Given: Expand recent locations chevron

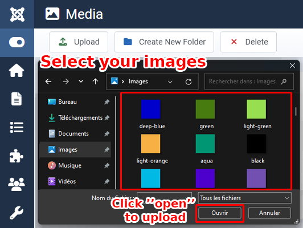Looking at the screenshot, I should coord(81,81).
